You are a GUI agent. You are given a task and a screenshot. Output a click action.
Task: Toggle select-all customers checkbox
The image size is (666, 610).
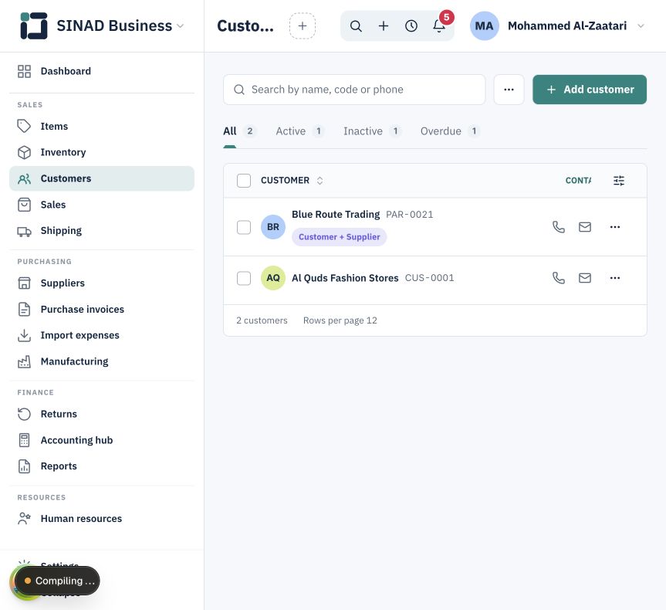click(x=244, y=181)
